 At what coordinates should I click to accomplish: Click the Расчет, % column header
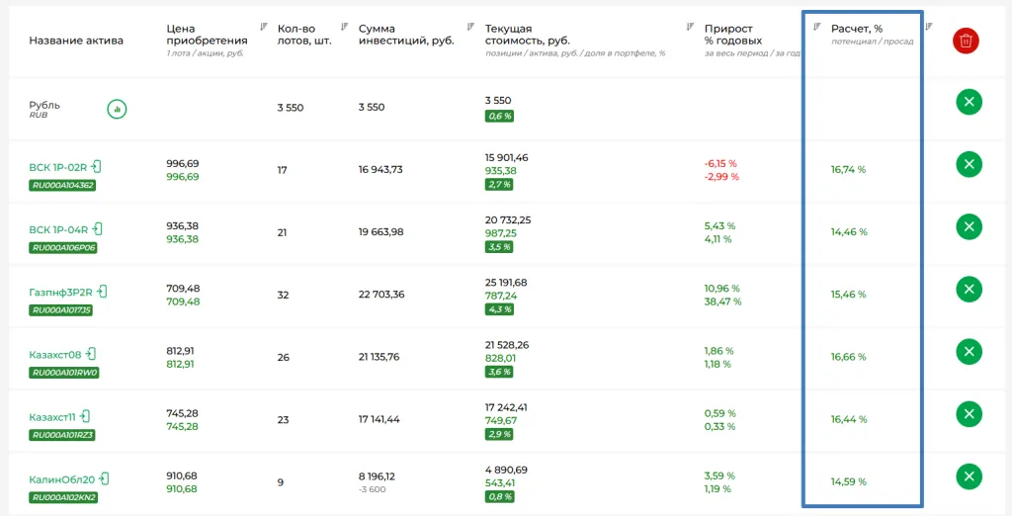pyautogui.click(x=856, y=29)
